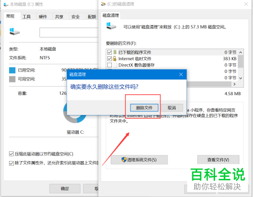253x197 pixels.
Task: Toggle the Internet 临时文件 checkbox
Action: 109,59
